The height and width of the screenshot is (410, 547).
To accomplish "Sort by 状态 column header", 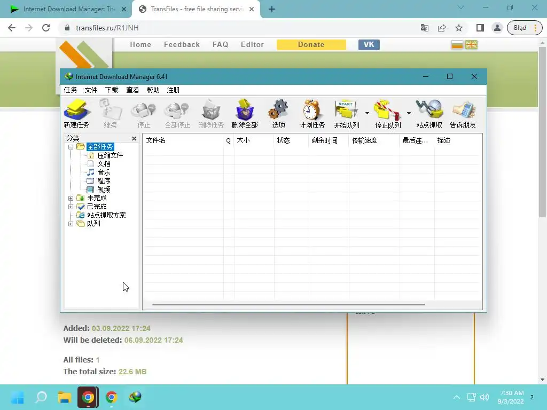I will [291, 140].
